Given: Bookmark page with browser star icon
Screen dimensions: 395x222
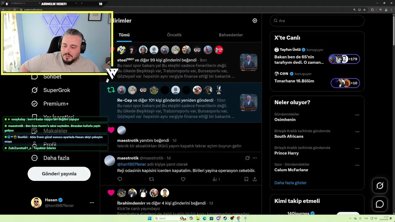Looking at the screenshot, I should [364, 10].
